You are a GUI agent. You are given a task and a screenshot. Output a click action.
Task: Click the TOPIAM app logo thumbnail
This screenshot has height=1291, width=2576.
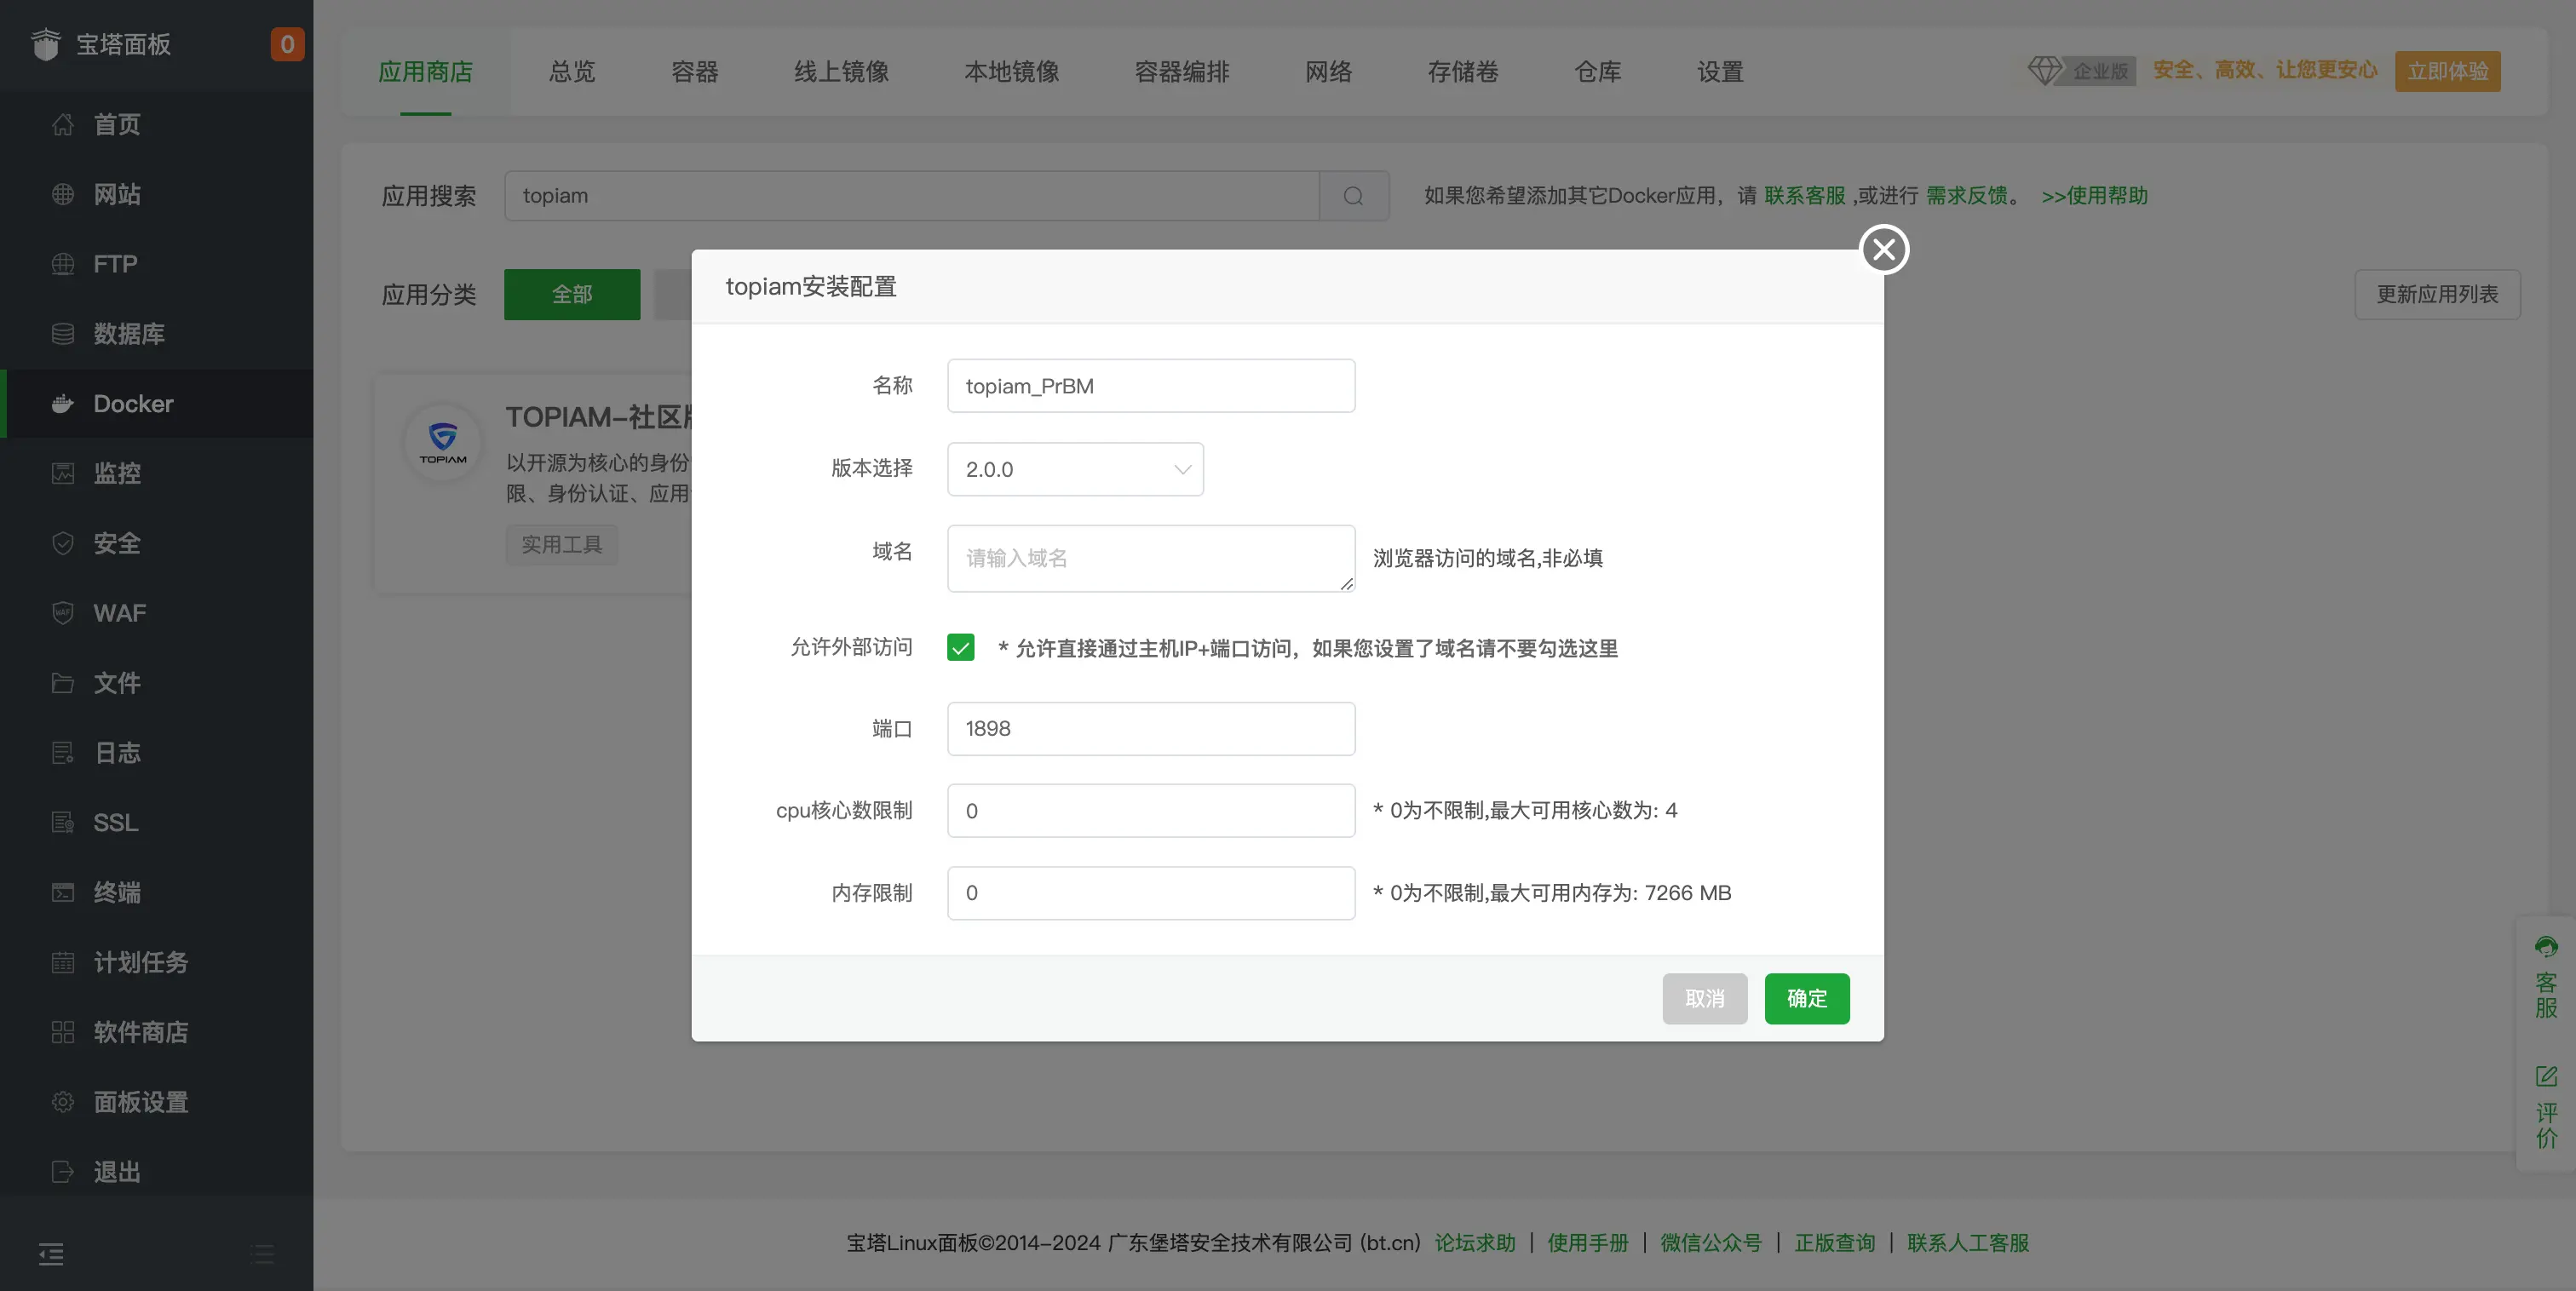point(443,443)
